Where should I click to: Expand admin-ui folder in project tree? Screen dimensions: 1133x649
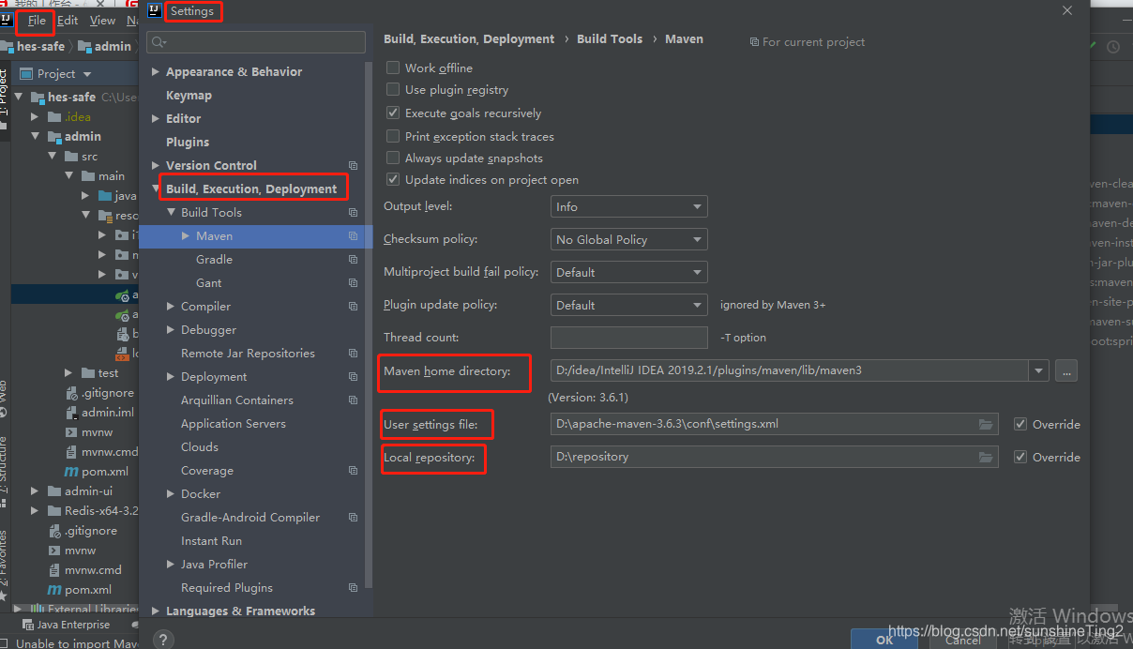pos(35,491)
